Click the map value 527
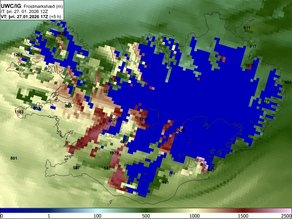Image resolution: width=292 pixels, height=219 pixels. click(76, 168)
